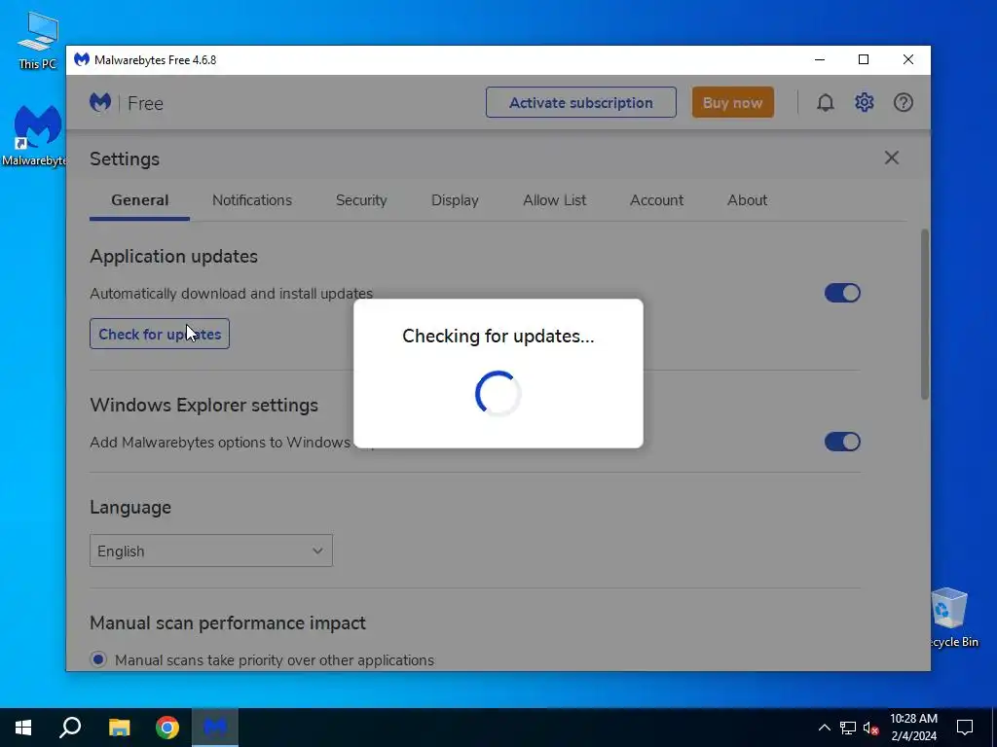Click the settings gear icon
The width and height of the screenshot is (997, 747).
(864, 102)
